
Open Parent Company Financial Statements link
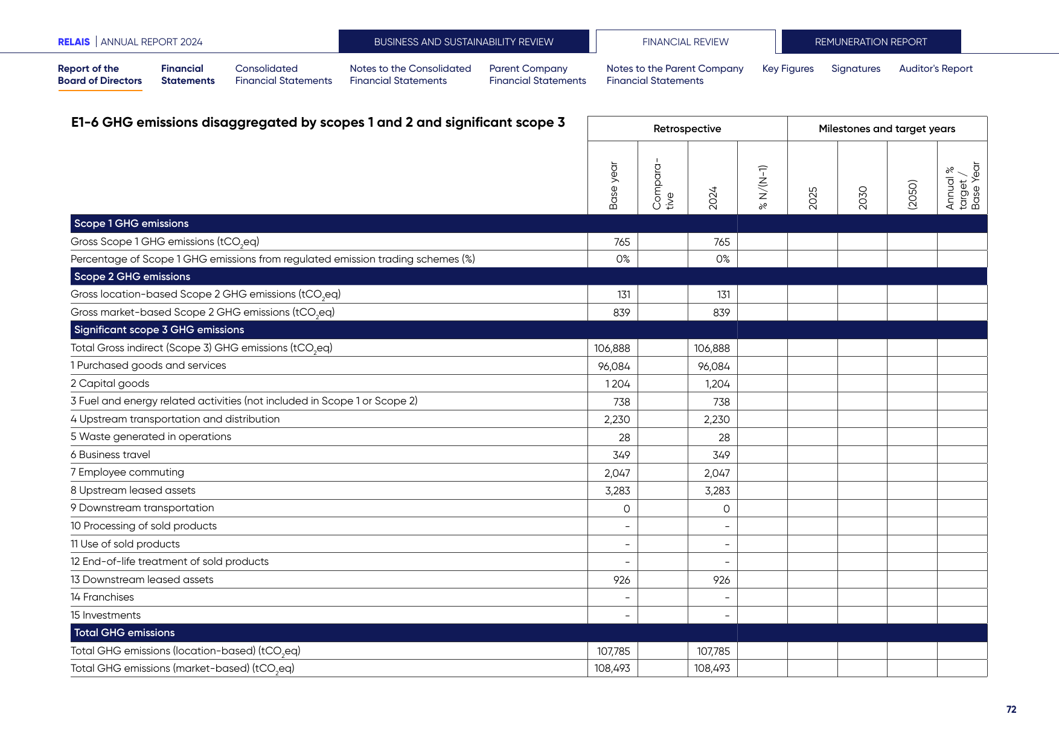(x=537, y=75)
